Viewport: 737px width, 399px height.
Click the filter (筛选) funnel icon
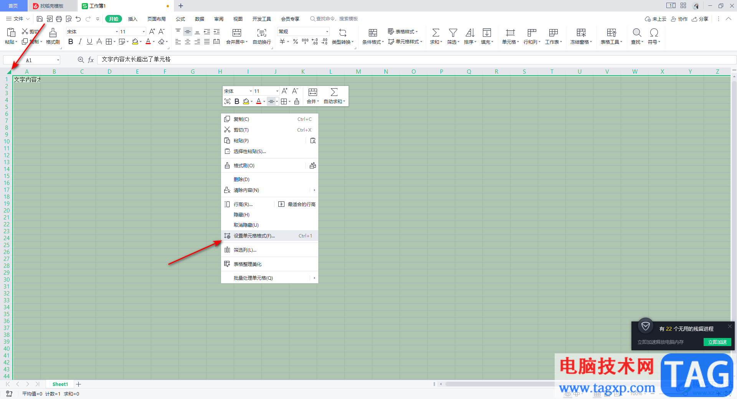tap(453, 33)
